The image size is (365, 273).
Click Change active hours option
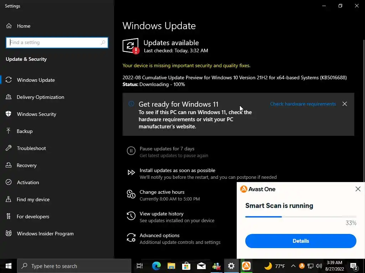coord(163,195)
